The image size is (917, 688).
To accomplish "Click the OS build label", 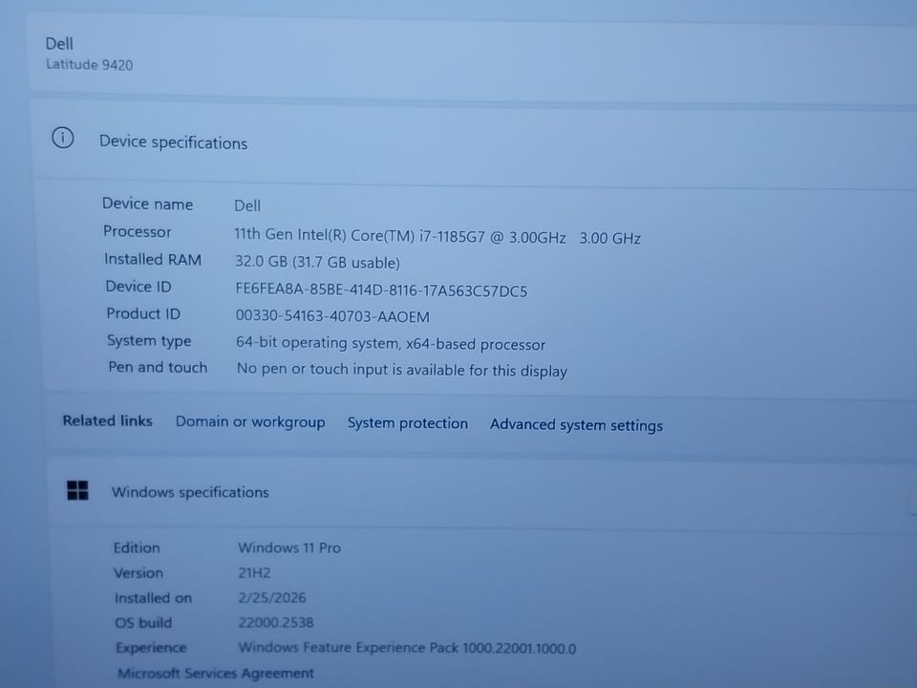I will [x=143, y=622].
